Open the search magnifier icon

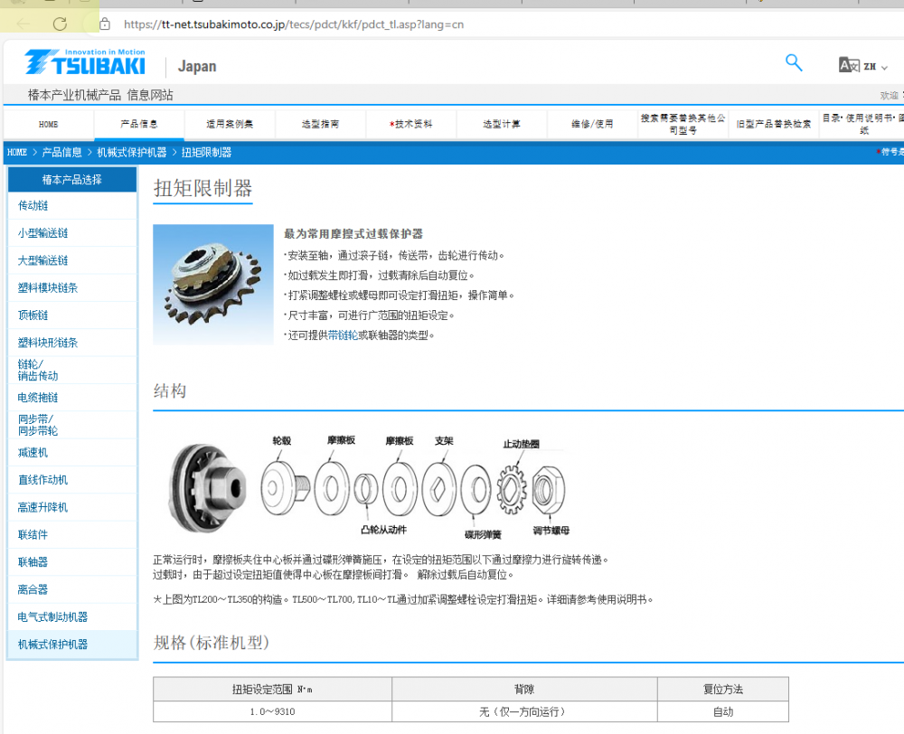[794, 62]
